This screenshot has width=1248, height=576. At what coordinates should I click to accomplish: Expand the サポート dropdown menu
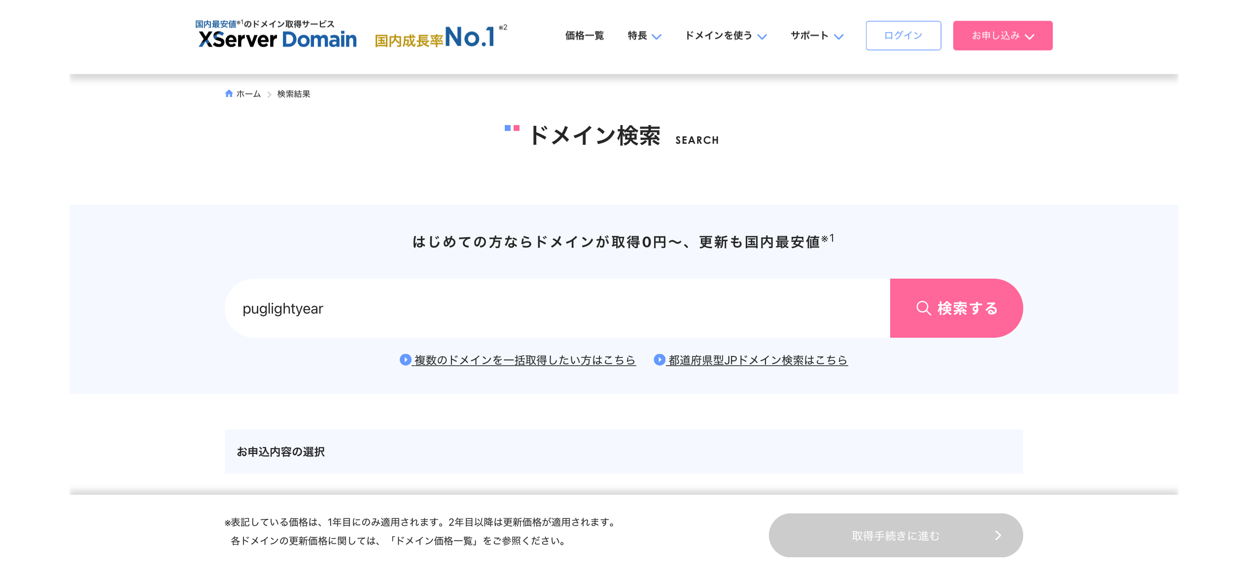click(x=817, y=35)
